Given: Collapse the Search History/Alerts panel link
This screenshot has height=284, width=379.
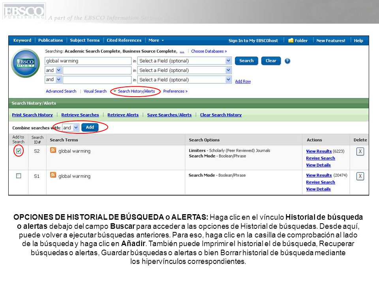Looking at the screenshot, I should [134, 91].
